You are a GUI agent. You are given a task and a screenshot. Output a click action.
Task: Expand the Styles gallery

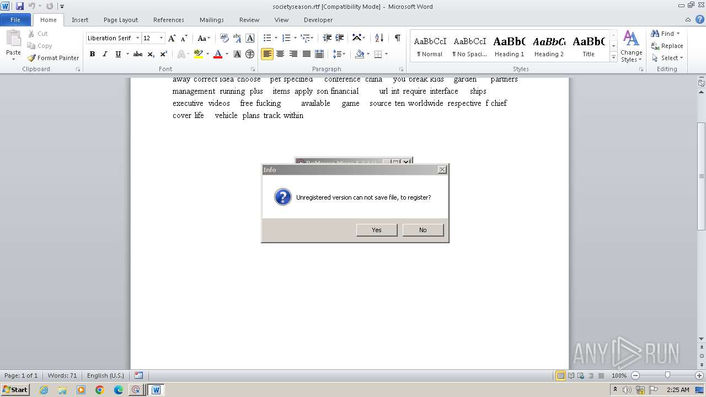613,57
